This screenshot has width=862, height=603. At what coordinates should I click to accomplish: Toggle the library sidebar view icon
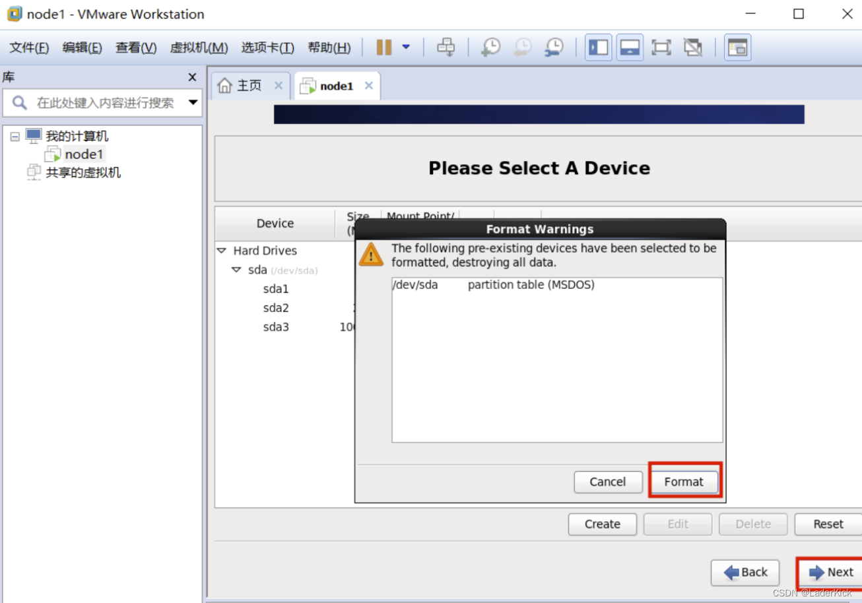point(599,48)
